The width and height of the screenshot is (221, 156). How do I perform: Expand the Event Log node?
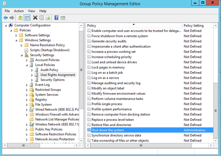(27, 85)
